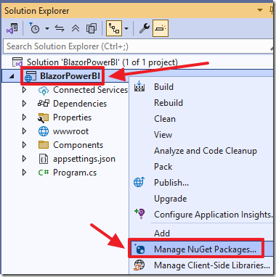Toggle the Preview Selected Items button
Viewport: 276px width, 277px height.
[161, 28]
